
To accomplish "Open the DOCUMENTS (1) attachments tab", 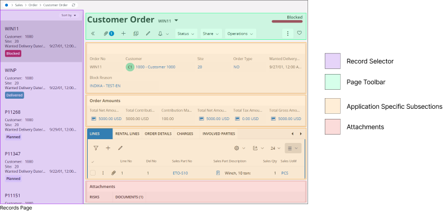I will (129, 197).
